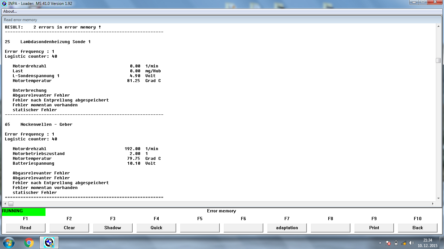The height and width of the screenshot is (249, 444).
Task: Clear error memory with F2 Clear
Action: pos(69,228)
